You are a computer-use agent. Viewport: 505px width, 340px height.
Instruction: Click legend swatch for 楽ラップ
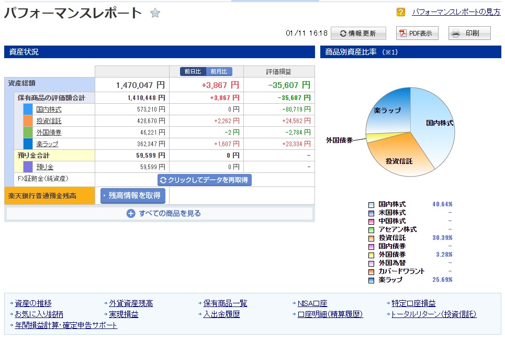[371, 280]
